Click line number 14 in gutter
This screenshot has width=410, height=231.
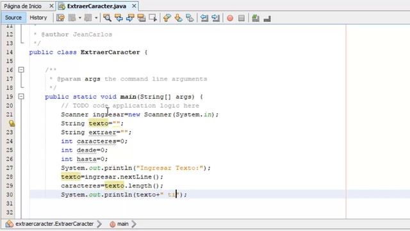(x=10, y=52)
